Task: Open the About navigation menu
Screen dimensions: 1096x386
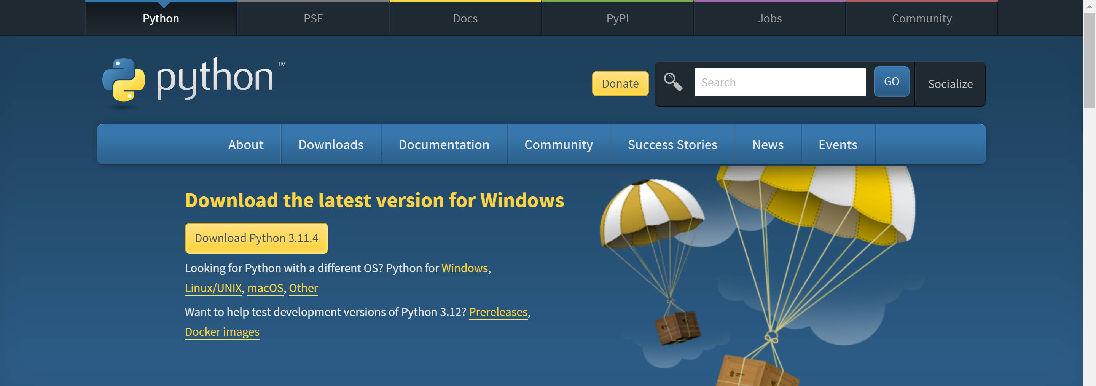Action: (245, 145)
